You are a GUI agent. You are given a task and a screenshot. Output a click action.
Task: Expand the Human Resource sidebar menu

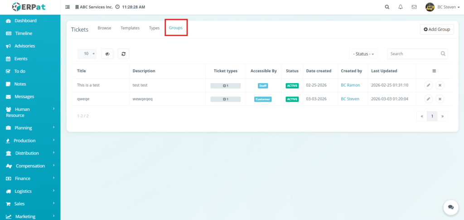click(x=30, y=112)
